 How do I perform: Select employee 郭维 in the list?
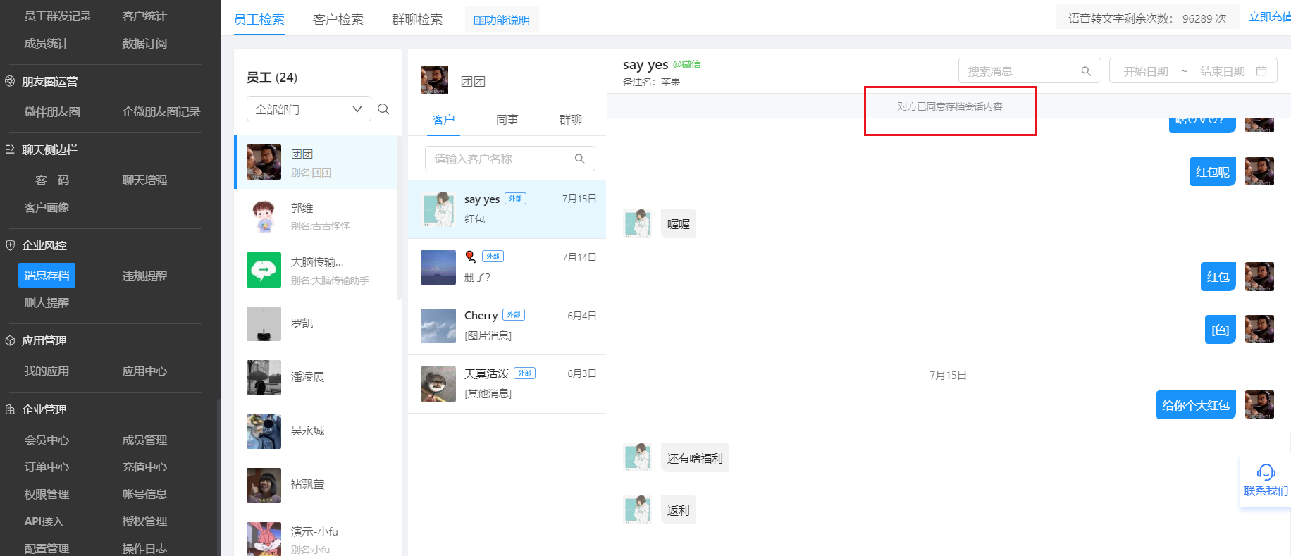(x=316, y=216)
